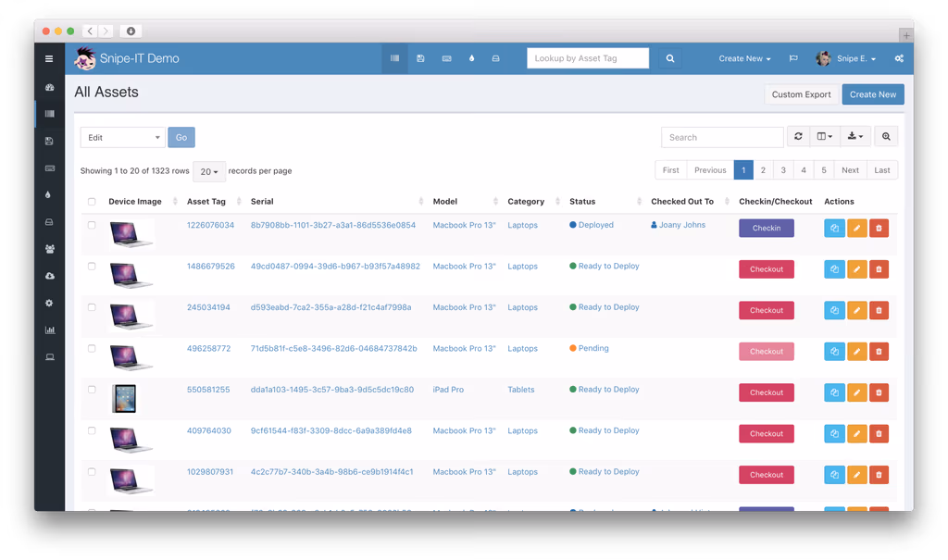Viewport: 948px width, 560px height.
Task: Click the Custom Export button
Action: pyautogui.click(x=801, y=94)
